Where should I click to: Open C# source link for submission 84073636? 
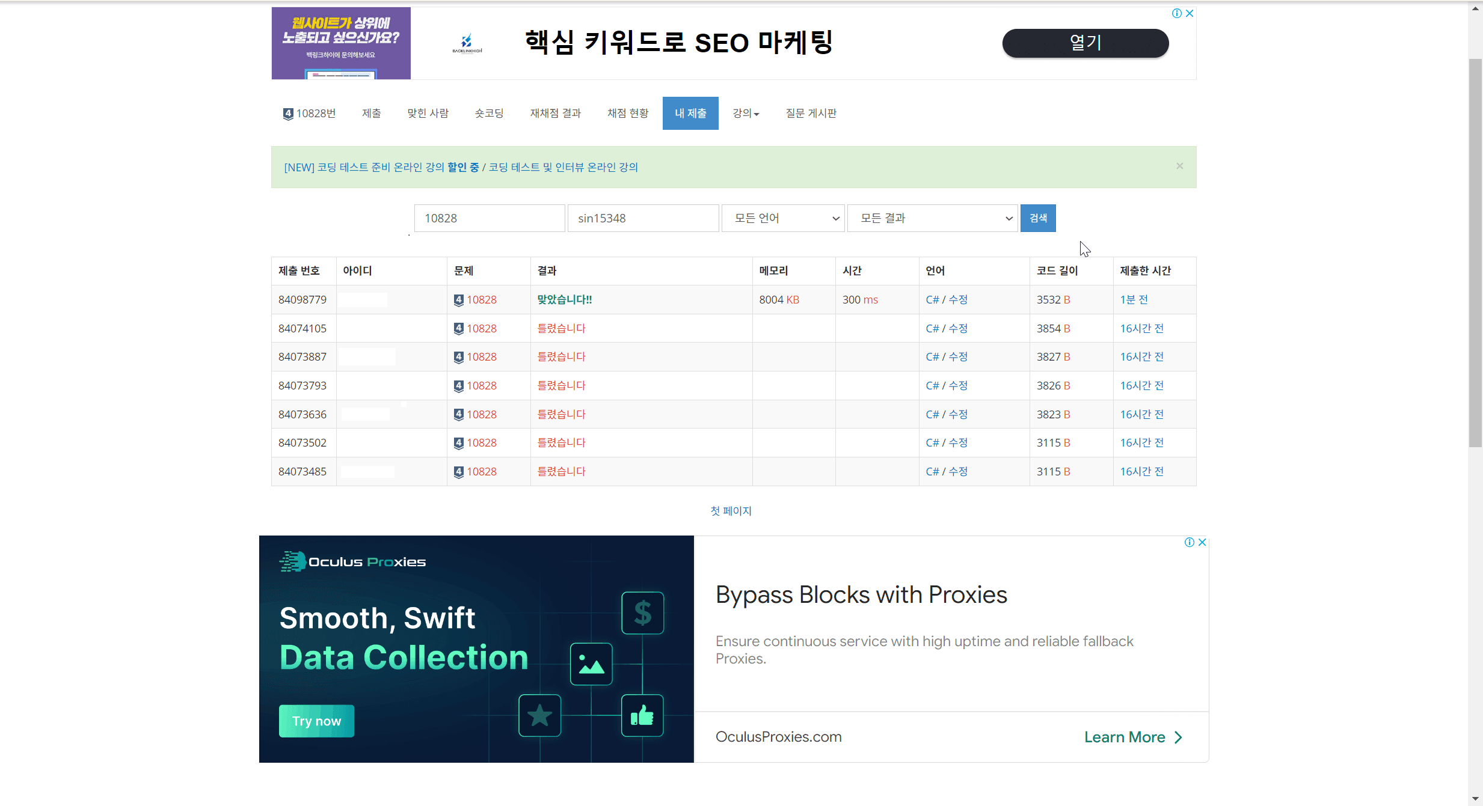click(x=932, y=415)
